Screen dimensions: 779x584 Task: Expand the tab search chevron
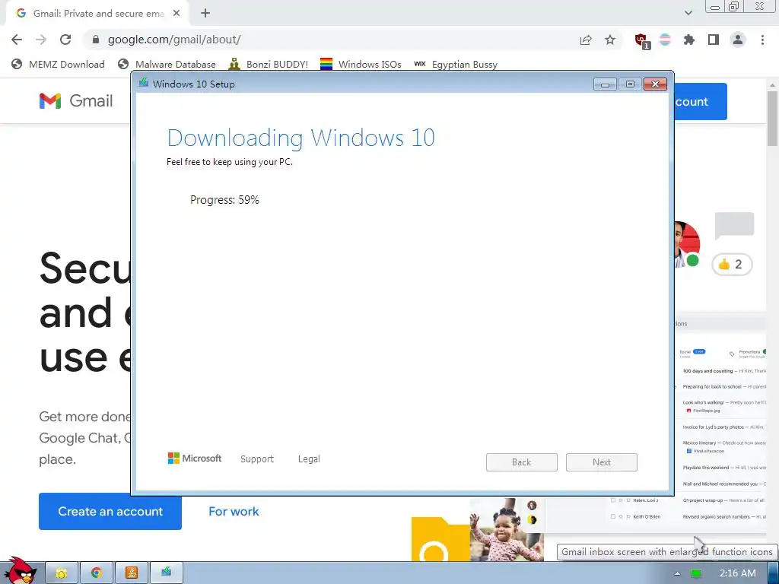pos(688,13)
